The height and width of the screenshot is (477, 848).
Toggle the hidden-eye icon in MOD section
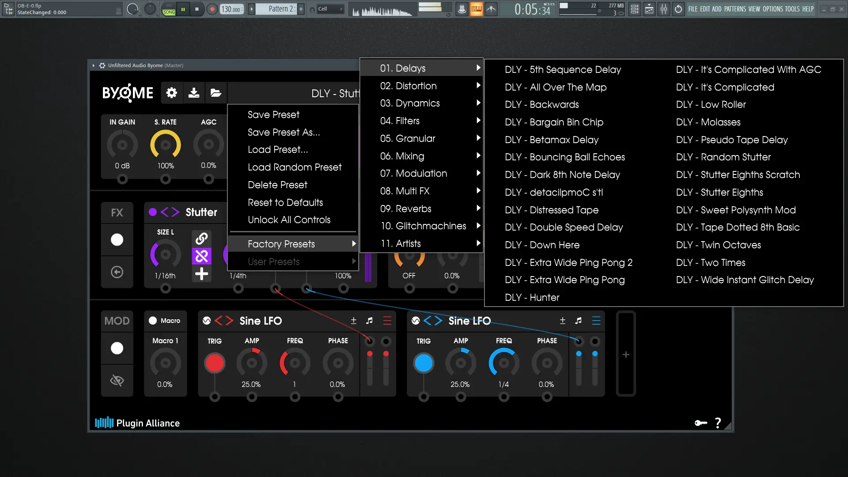(117, 380)
